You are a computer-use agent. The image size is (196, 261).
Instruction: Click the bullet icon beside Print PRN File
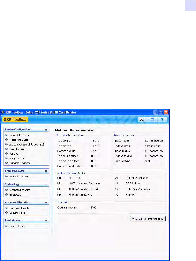[6, 226]
